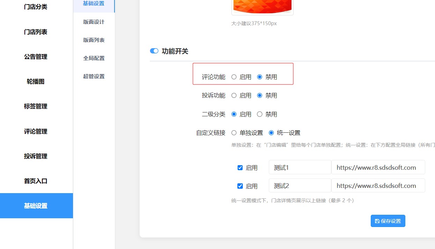Open 门店分类 in the sidebar
Image resolution: width=435 pixels, height=249 pixels.
click(x=36, y=7)
